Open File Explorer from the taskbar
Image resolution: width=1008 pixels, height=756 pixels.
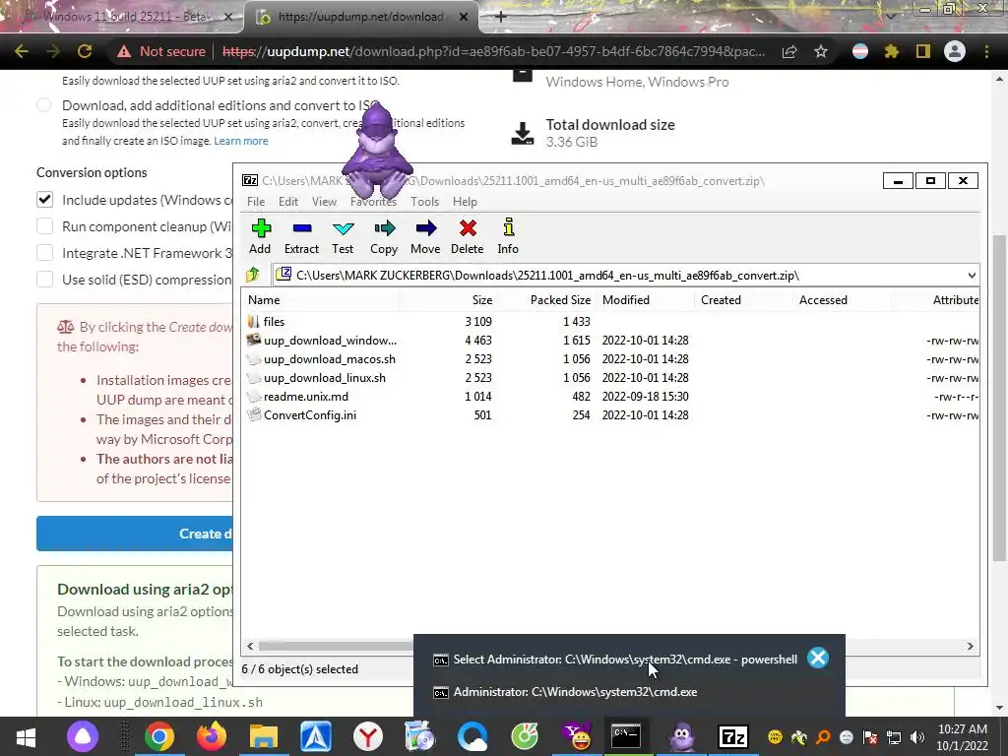(x=263, y=736)
